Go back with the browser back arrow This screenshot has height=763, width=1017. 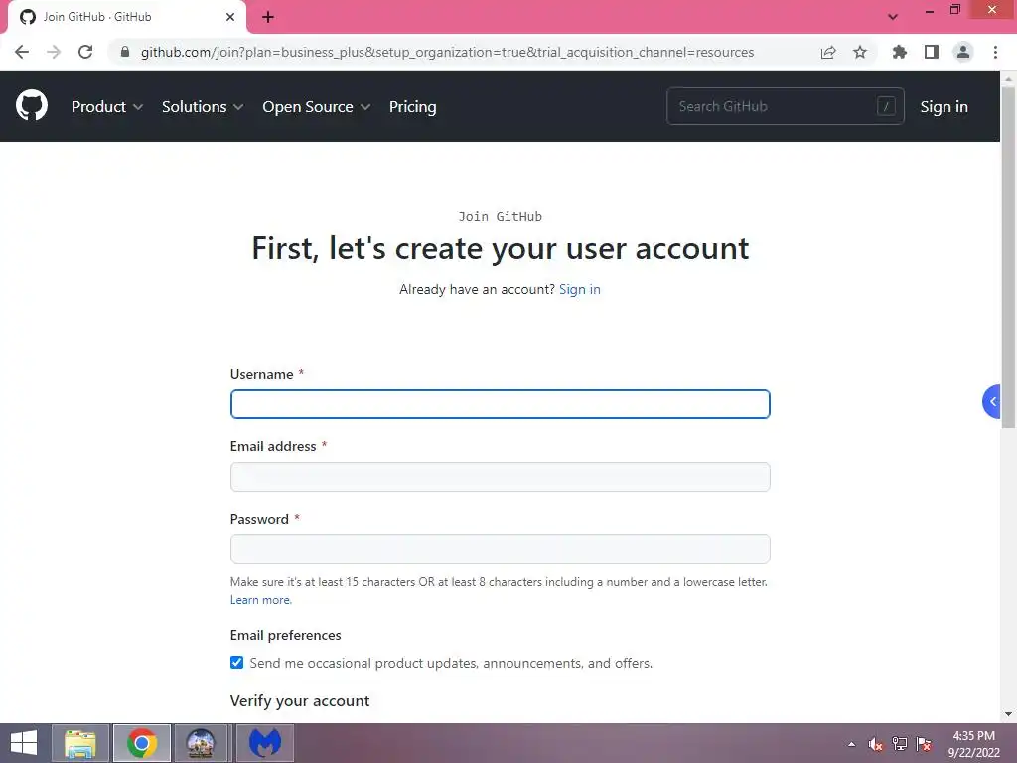point(22,52)
